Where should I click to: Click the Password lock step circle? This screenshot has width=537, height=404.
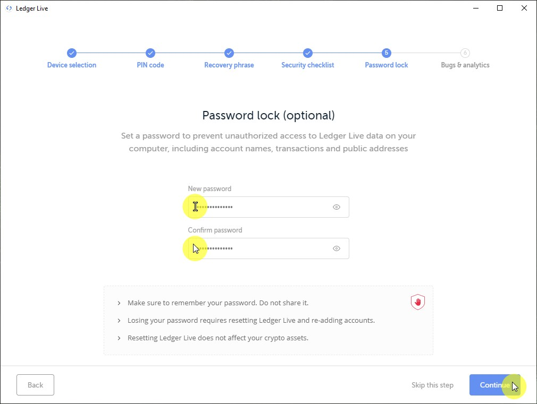387,53
